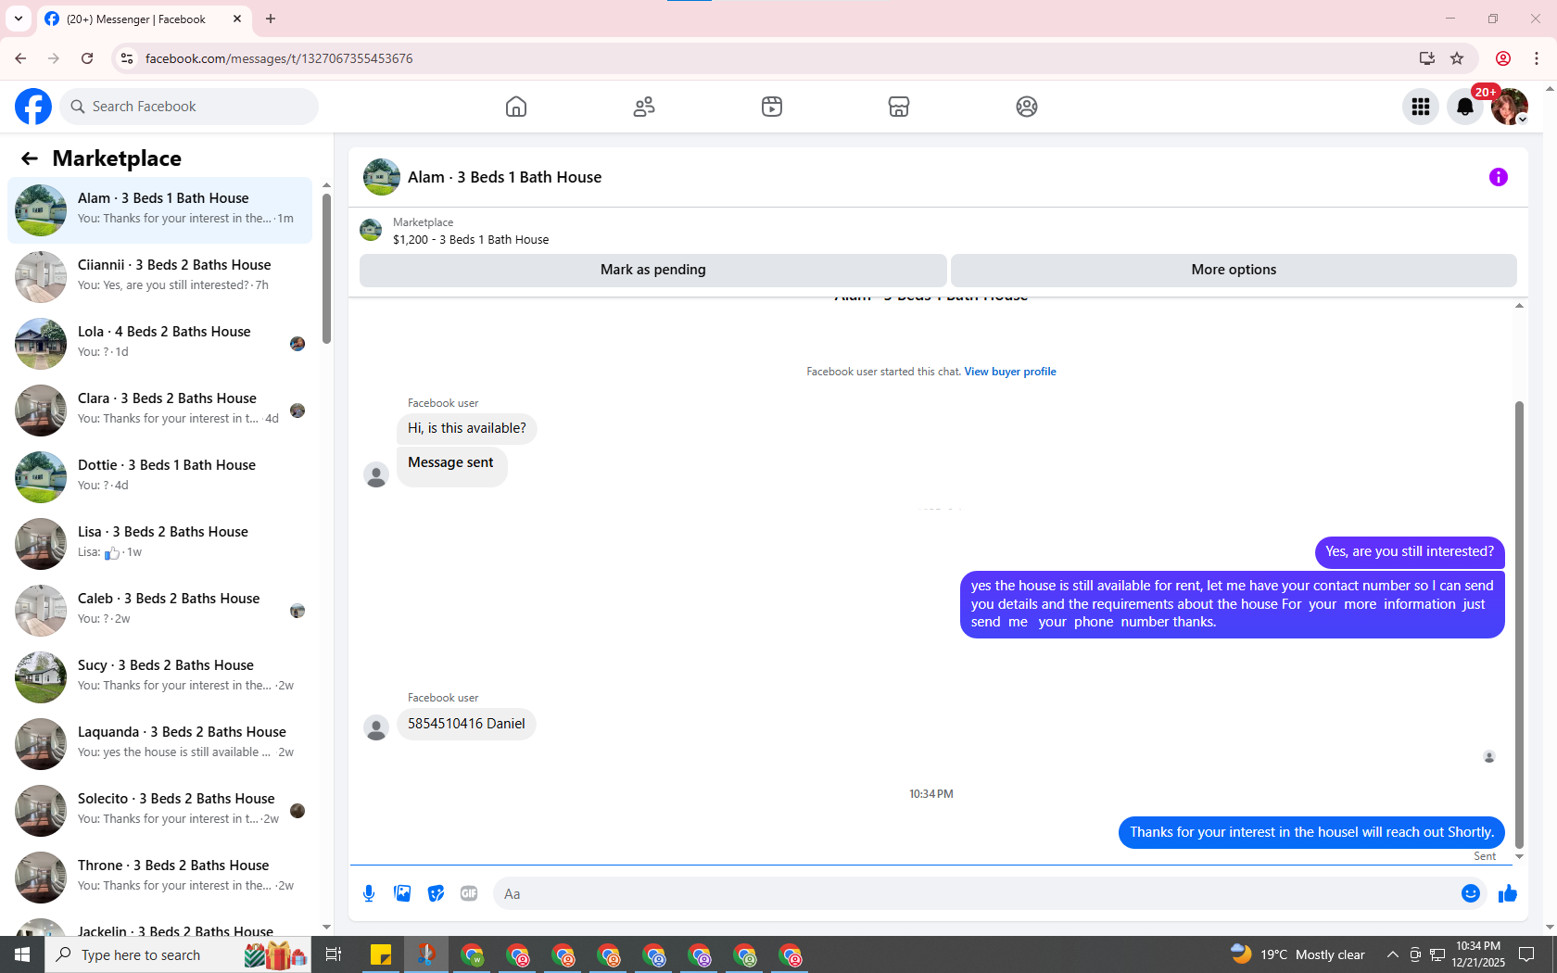Screen dimensions: 1557x973
Task: Open Throne 3 Beds 2 Baths conversation
Action: click(x=159, y=878)
